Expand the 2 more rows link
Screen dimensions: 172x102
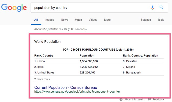pyautogui.click(x=42, y=79)
